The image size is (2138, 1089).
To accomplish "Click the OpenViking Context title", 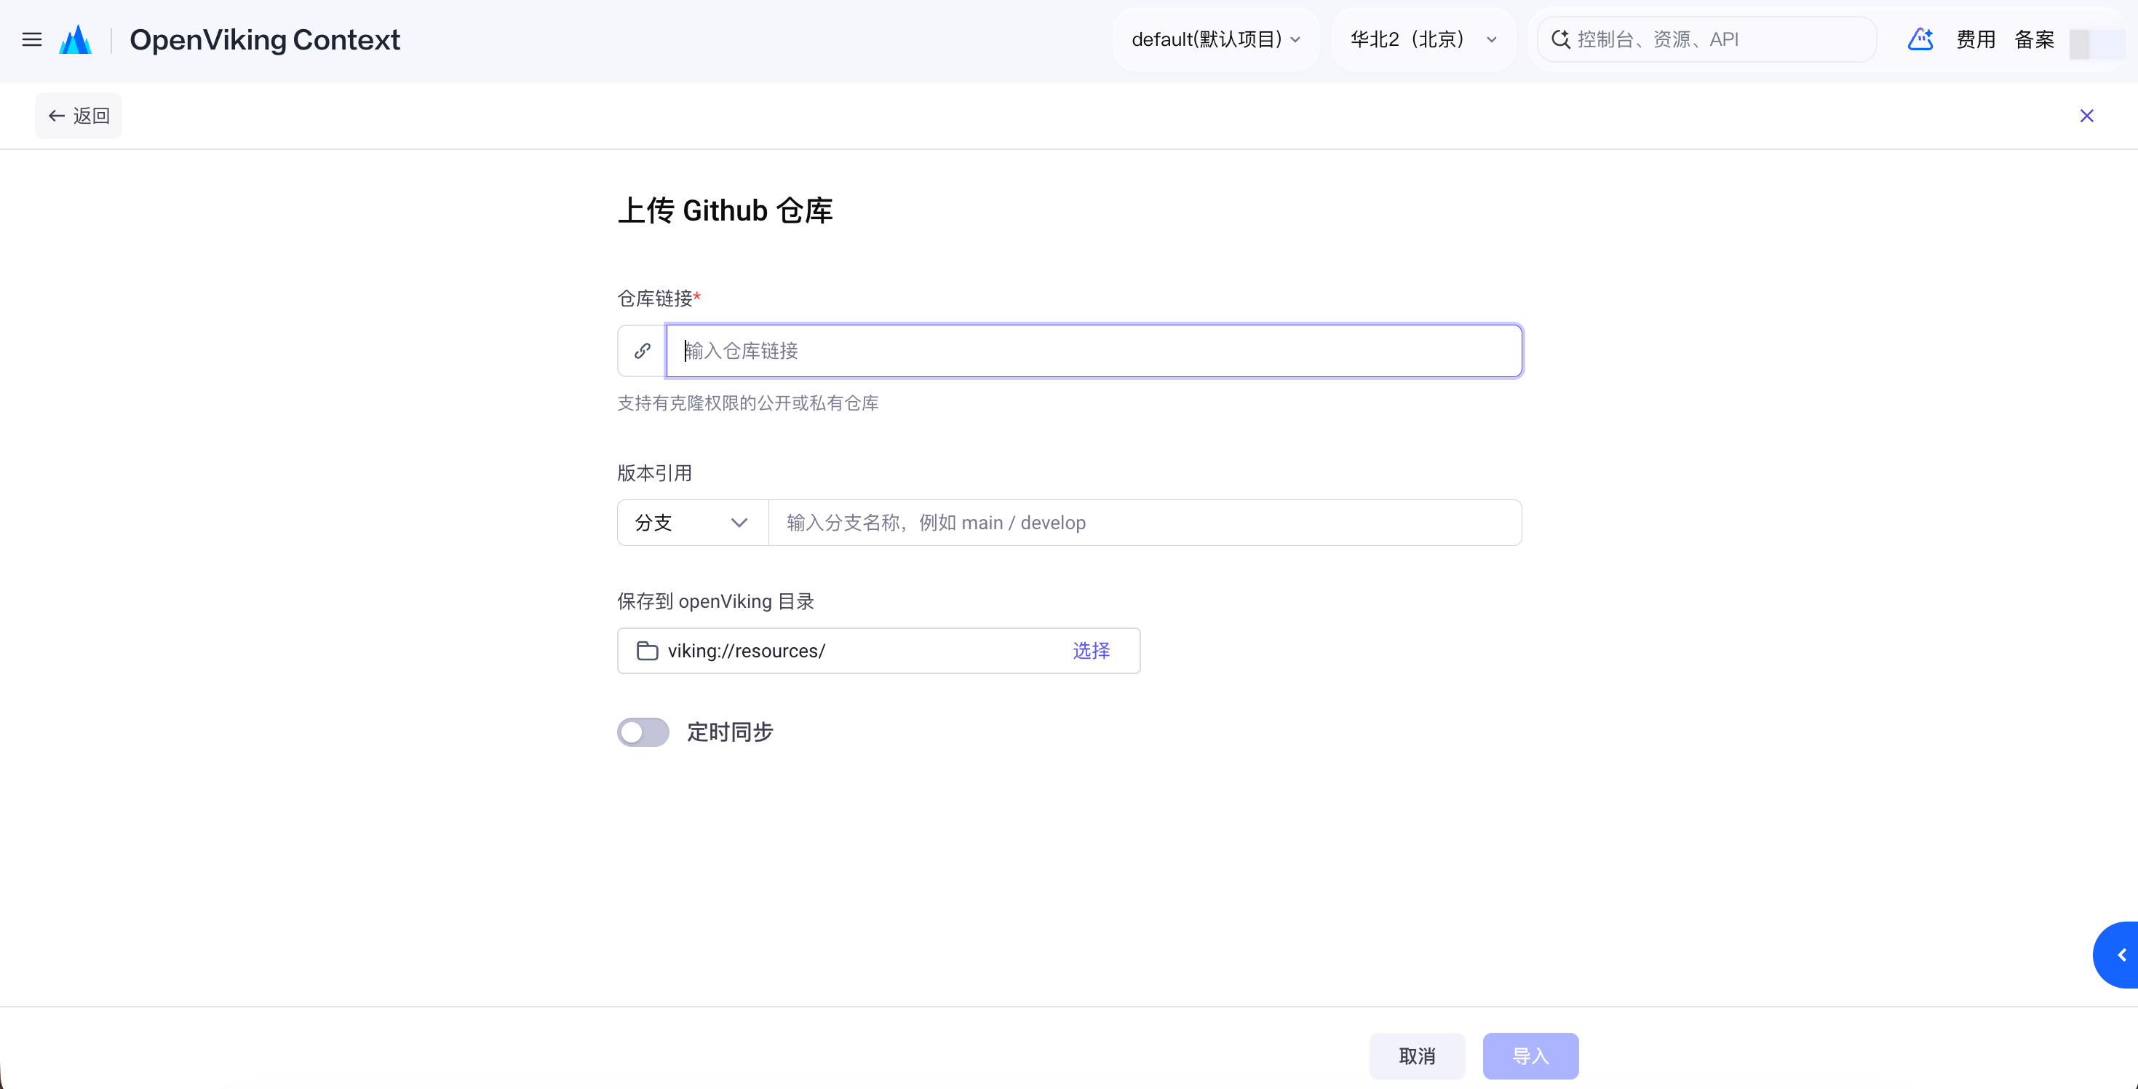I will [x=265, y=39].
